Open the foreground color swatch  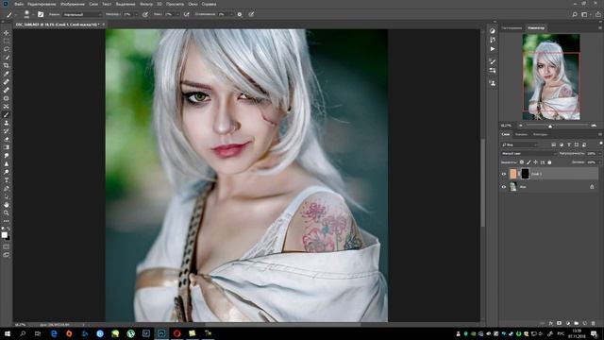[x=4, y=235]
